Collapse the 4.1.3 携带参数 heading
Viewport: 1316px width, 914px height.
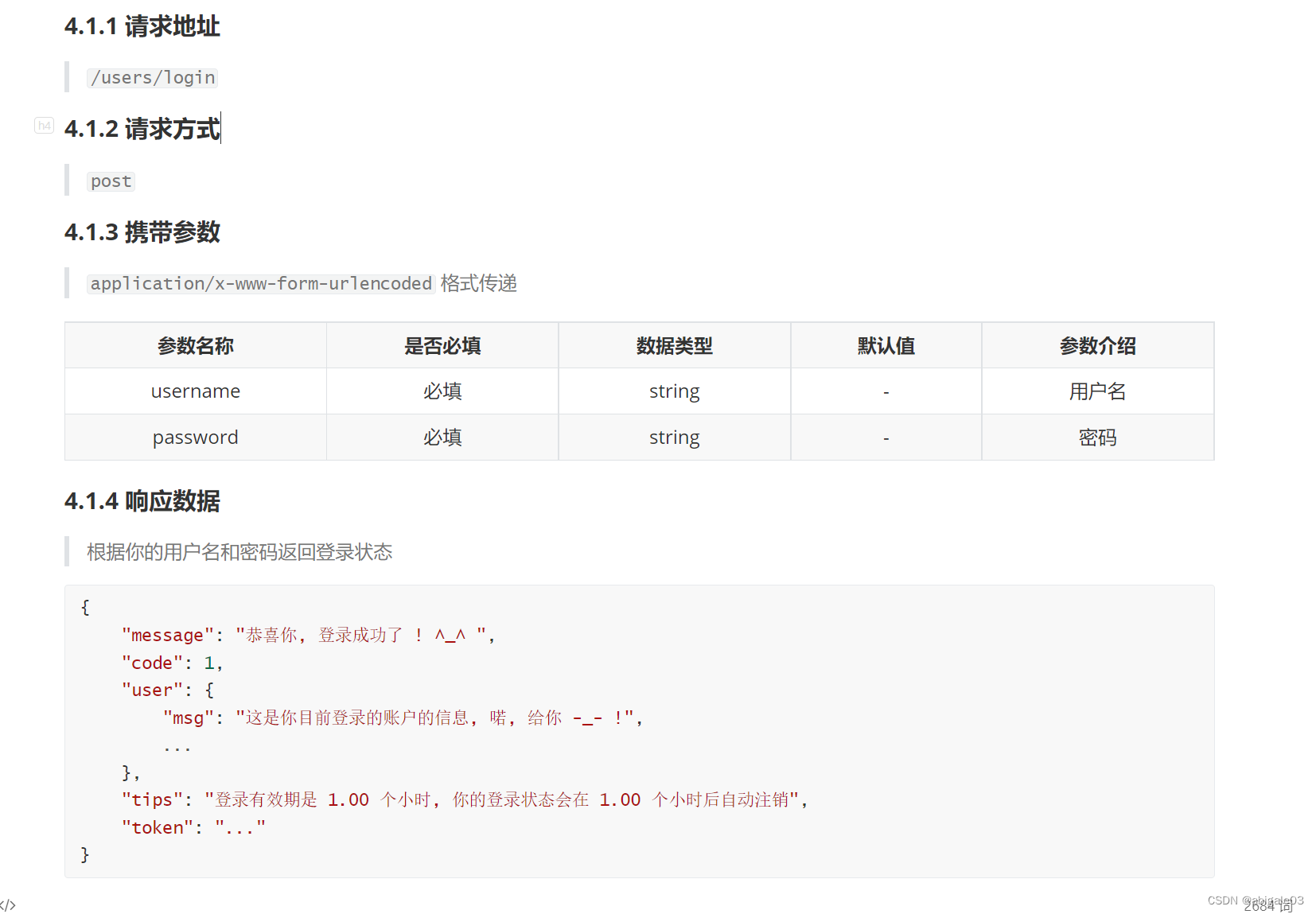pos(142,232)
